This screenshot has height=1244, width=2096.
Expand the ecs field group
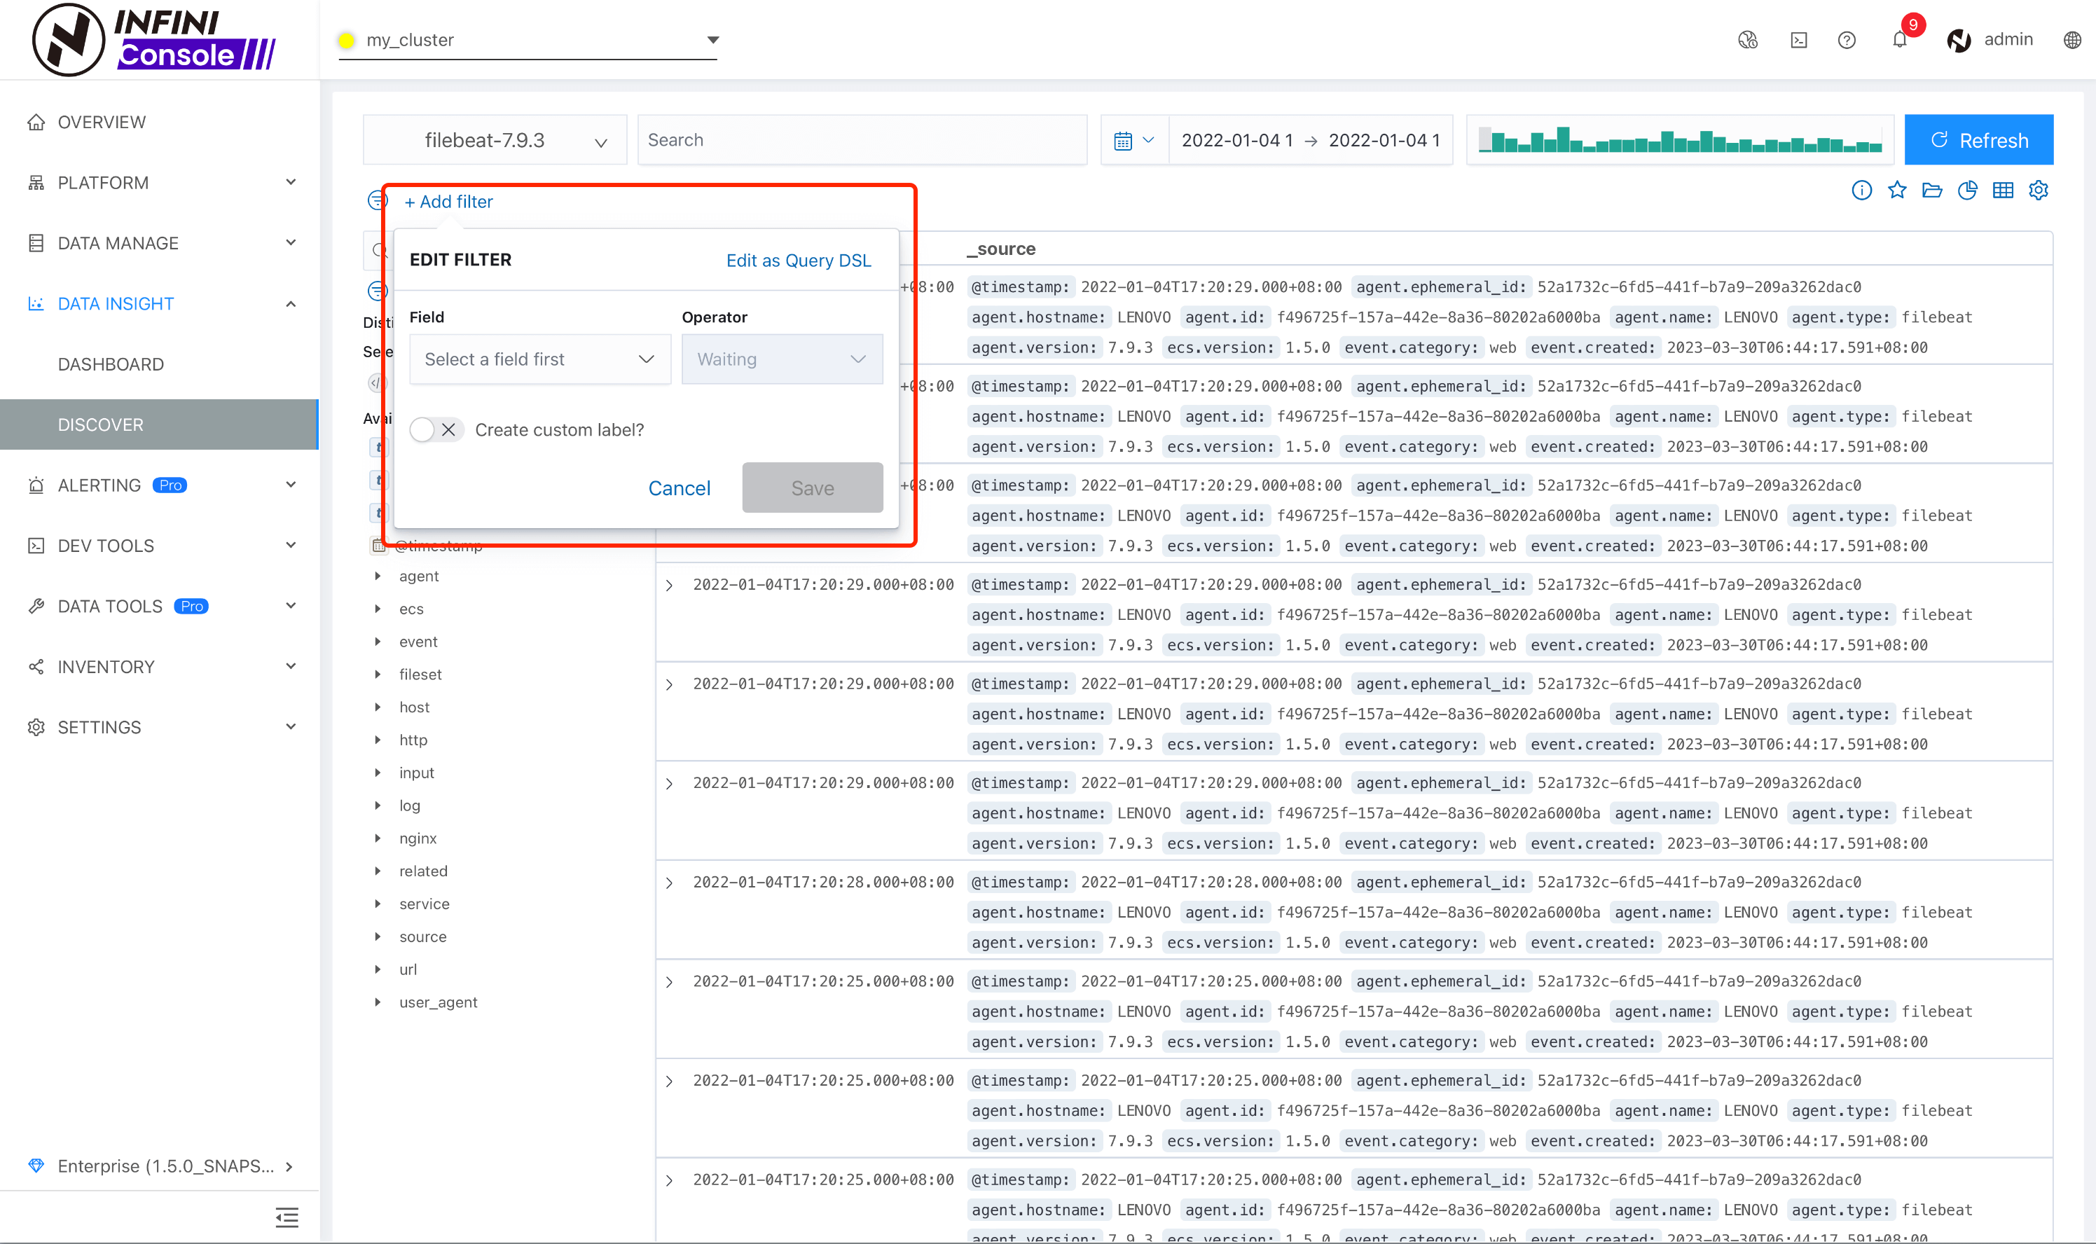point(378,609)
